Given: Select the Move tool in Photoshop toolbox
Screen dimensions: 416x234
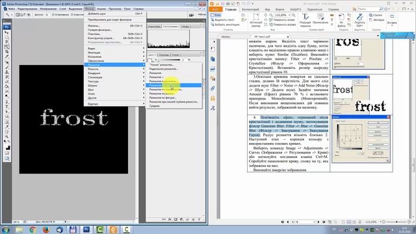Looking at the screenshot, I should tap(7, 32).
